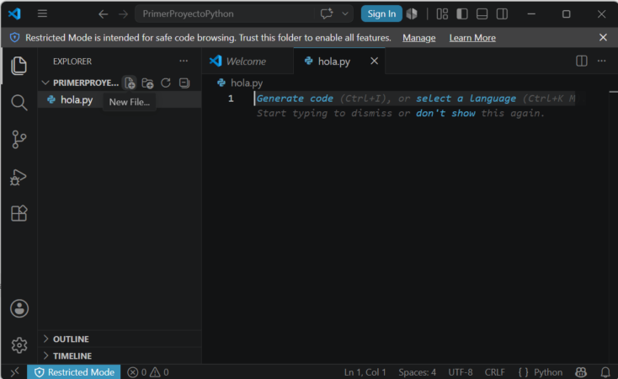The image size is (618, 379).
Task: Open the Manage gear settings icon
Action: [19, 345]
